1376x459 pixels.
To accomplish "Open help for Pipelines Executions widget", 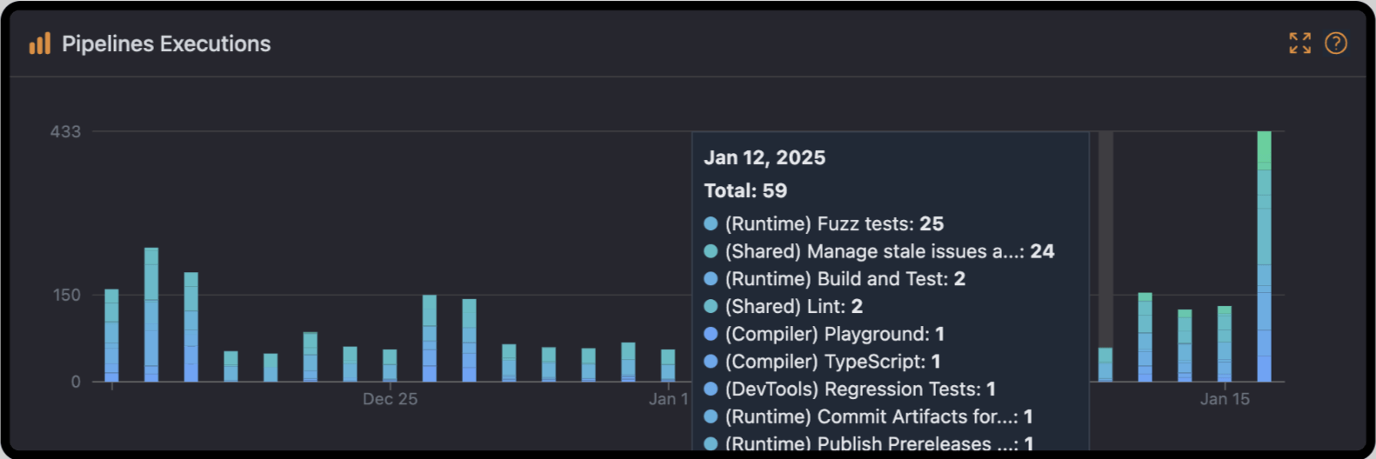I will click(1335, 43).
